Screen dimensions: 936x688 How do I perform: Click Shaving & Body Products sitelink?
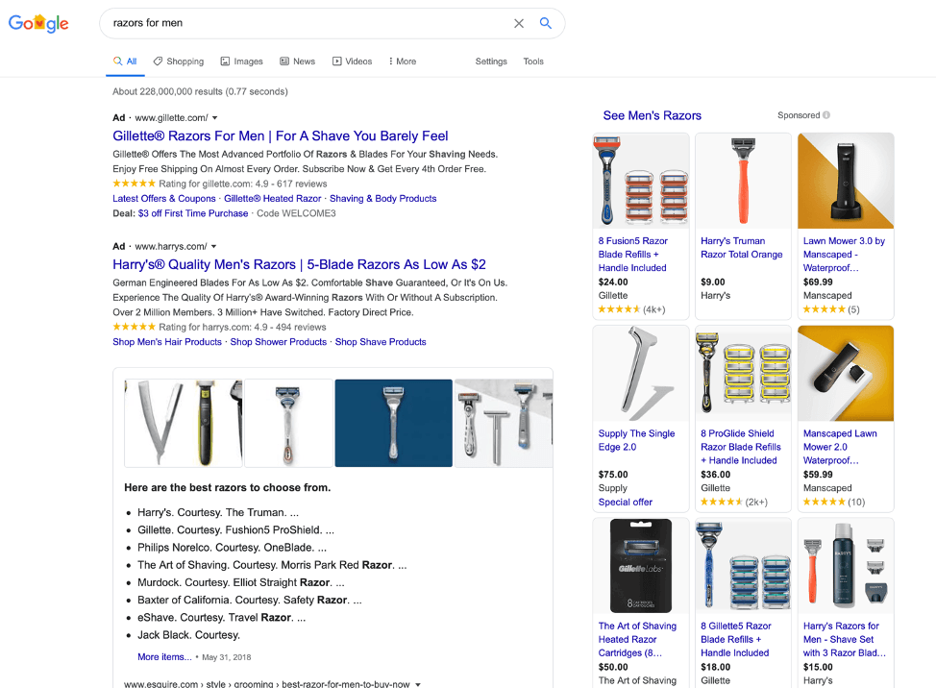point(382,199)
